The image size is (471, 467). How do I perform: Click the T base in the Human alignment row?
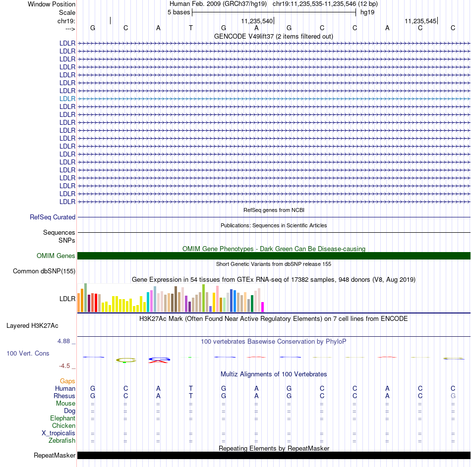tap(191, 388)
